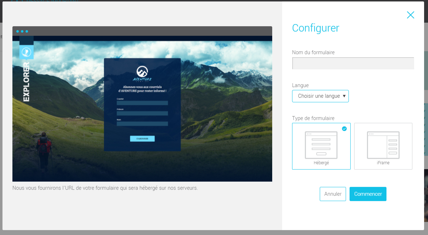The width and height of the screenshot is (428, 235).
Task: Click the X icon to close the Configurer panel
Action: coord(411,15)
